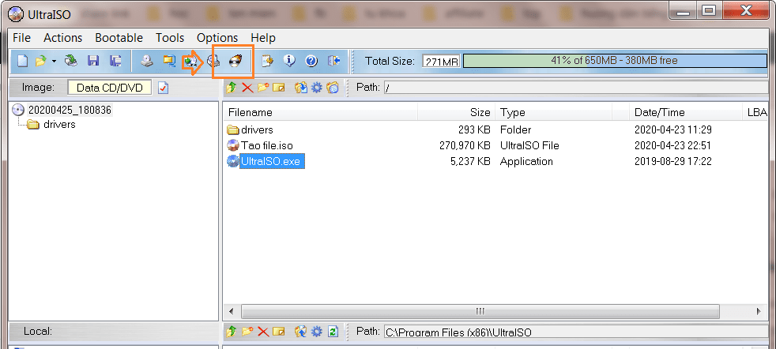
Task: Click Make CD/DVD Image drive icon
Action: (147, 61)
